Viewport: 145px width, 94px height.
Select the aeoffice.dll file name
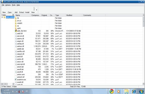(x=21, y=51)
